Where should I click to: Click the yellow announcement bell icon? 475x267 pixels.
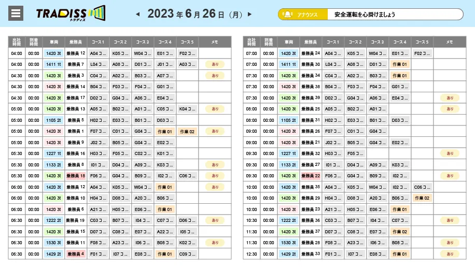click(287, 15)
